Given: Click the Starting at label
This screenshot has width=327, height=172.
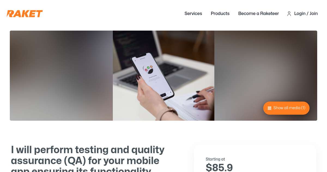Looking at the screenshot, I should click(215, 159).
